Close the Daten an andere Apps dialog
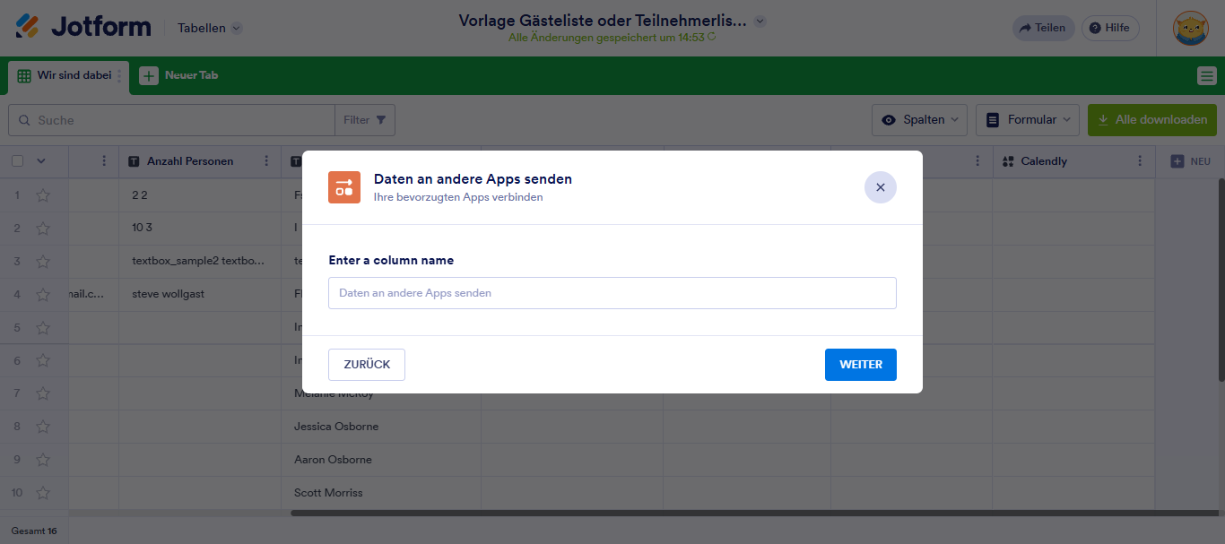Screen dimensions: 1225x544 tap(881, 187)
